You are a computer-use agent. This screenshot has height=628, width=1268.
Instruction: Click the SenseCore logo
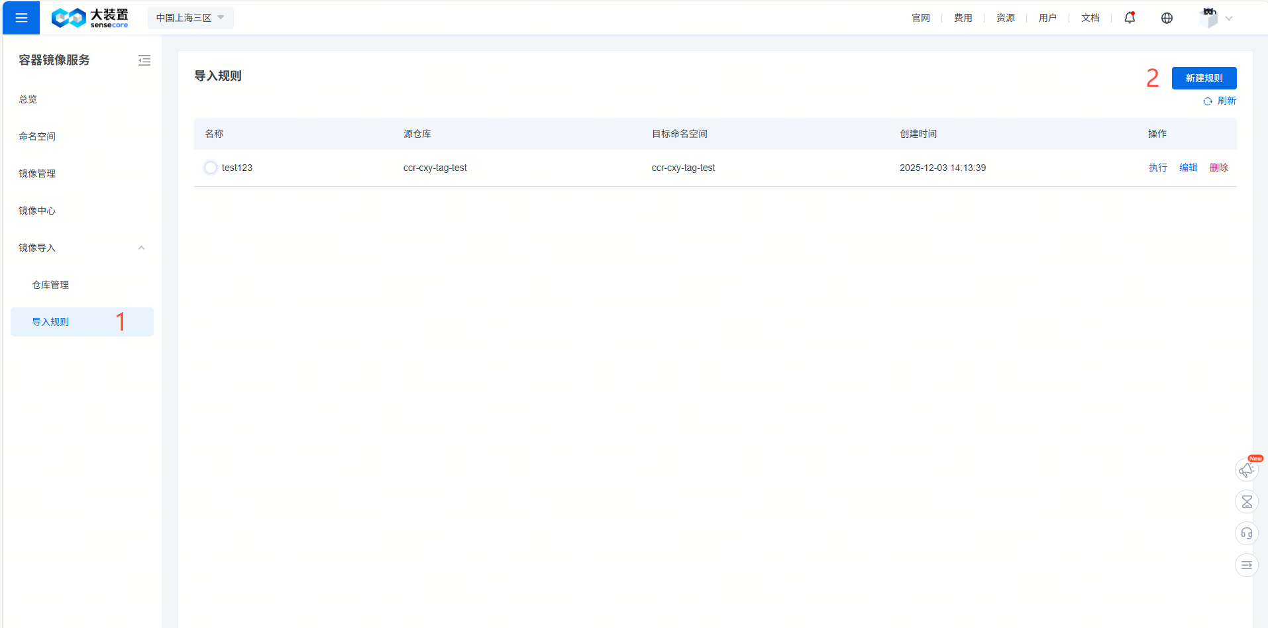[x=90, y=18]
